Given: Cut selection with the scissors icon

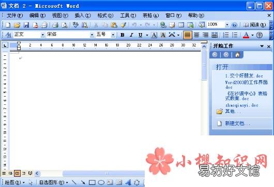Looking at the screenshot, I should tap(96, 25).
